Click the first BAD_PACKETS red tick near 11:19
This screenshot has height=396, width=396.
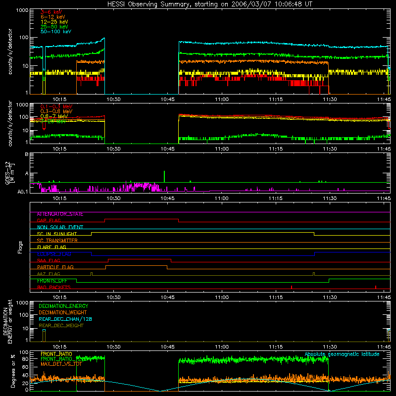click(x=292, y=287)
